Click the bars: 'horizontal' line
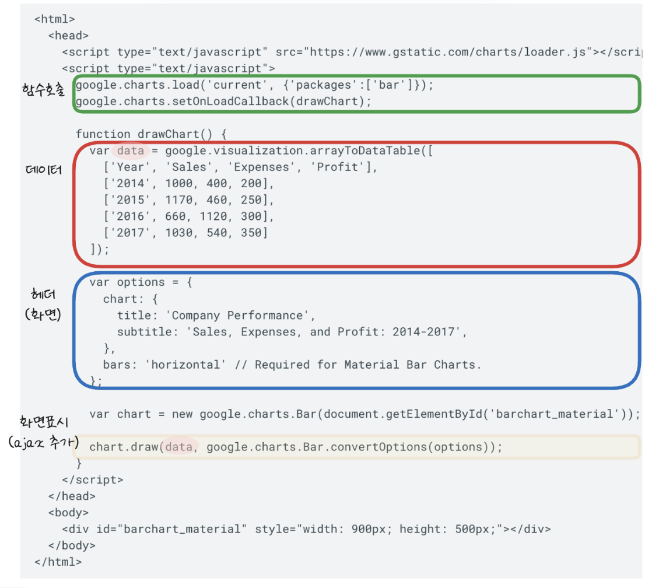 coord(292,365)
